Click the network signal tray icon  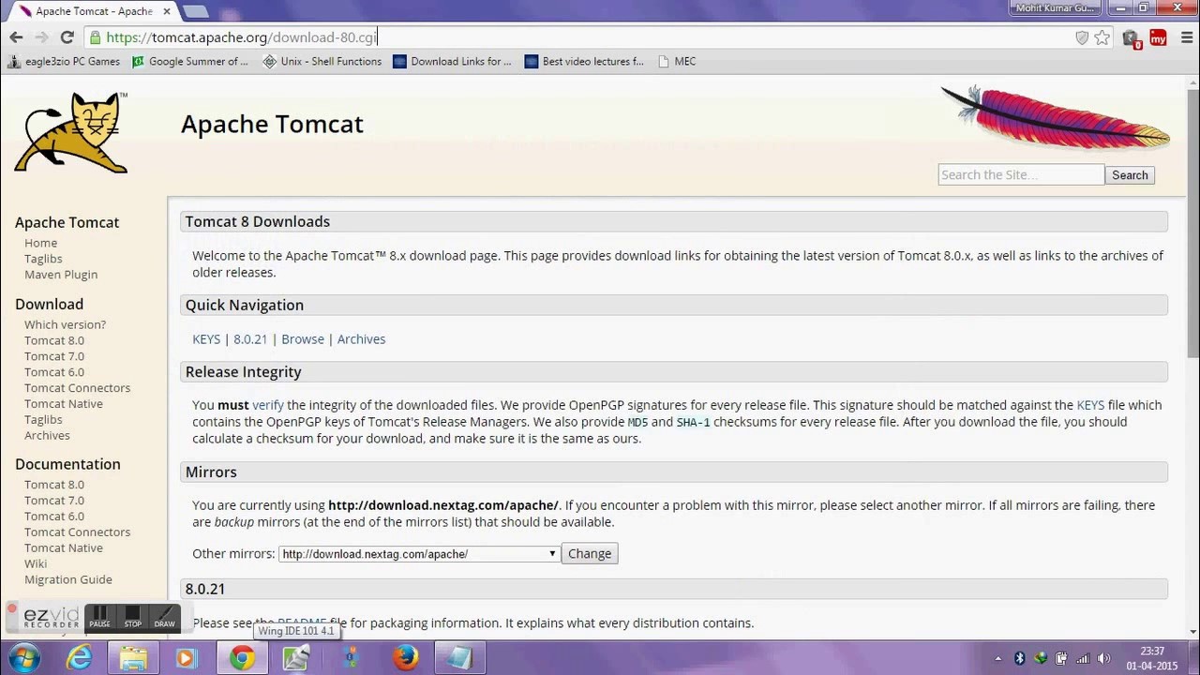tap(1082, 658)
